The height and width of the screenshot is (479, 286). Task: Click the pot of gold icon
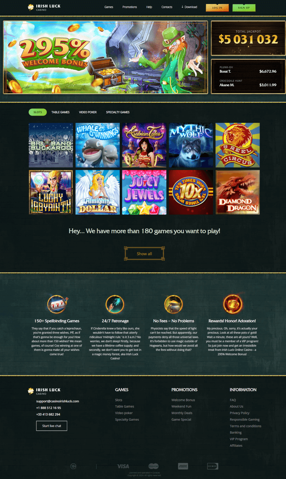point(173,304)
